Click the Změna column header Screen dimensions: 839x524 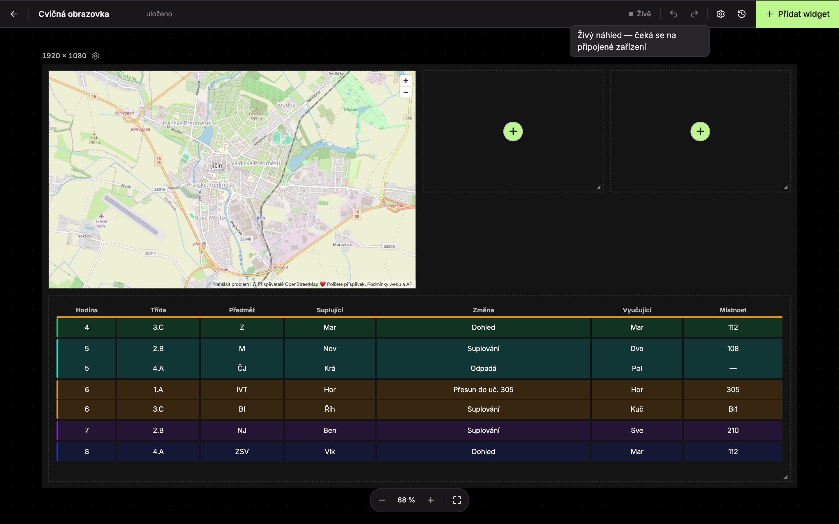483,310
